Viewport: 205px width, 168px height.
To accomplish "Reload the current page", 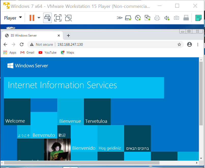I will click(22, 44).
